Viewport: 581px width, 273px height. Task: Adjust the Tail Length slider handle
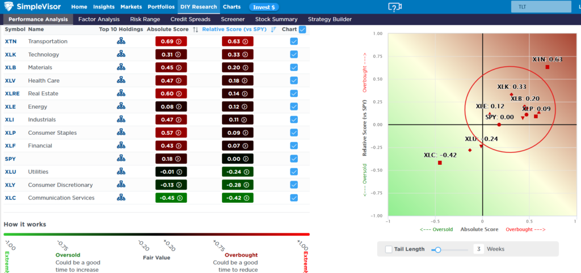pyautogui.click(x=438, y=250)
